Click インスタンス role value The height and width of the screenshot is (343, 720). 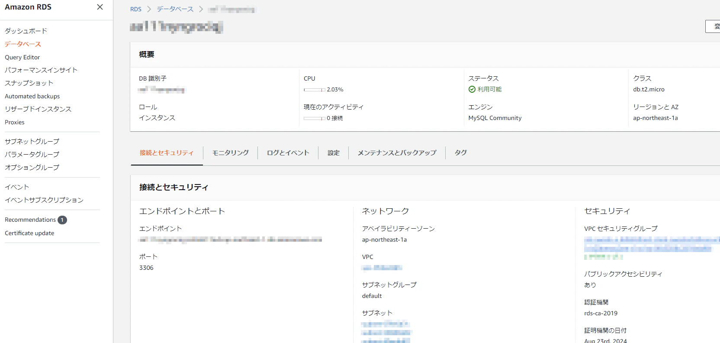point(157,117)
